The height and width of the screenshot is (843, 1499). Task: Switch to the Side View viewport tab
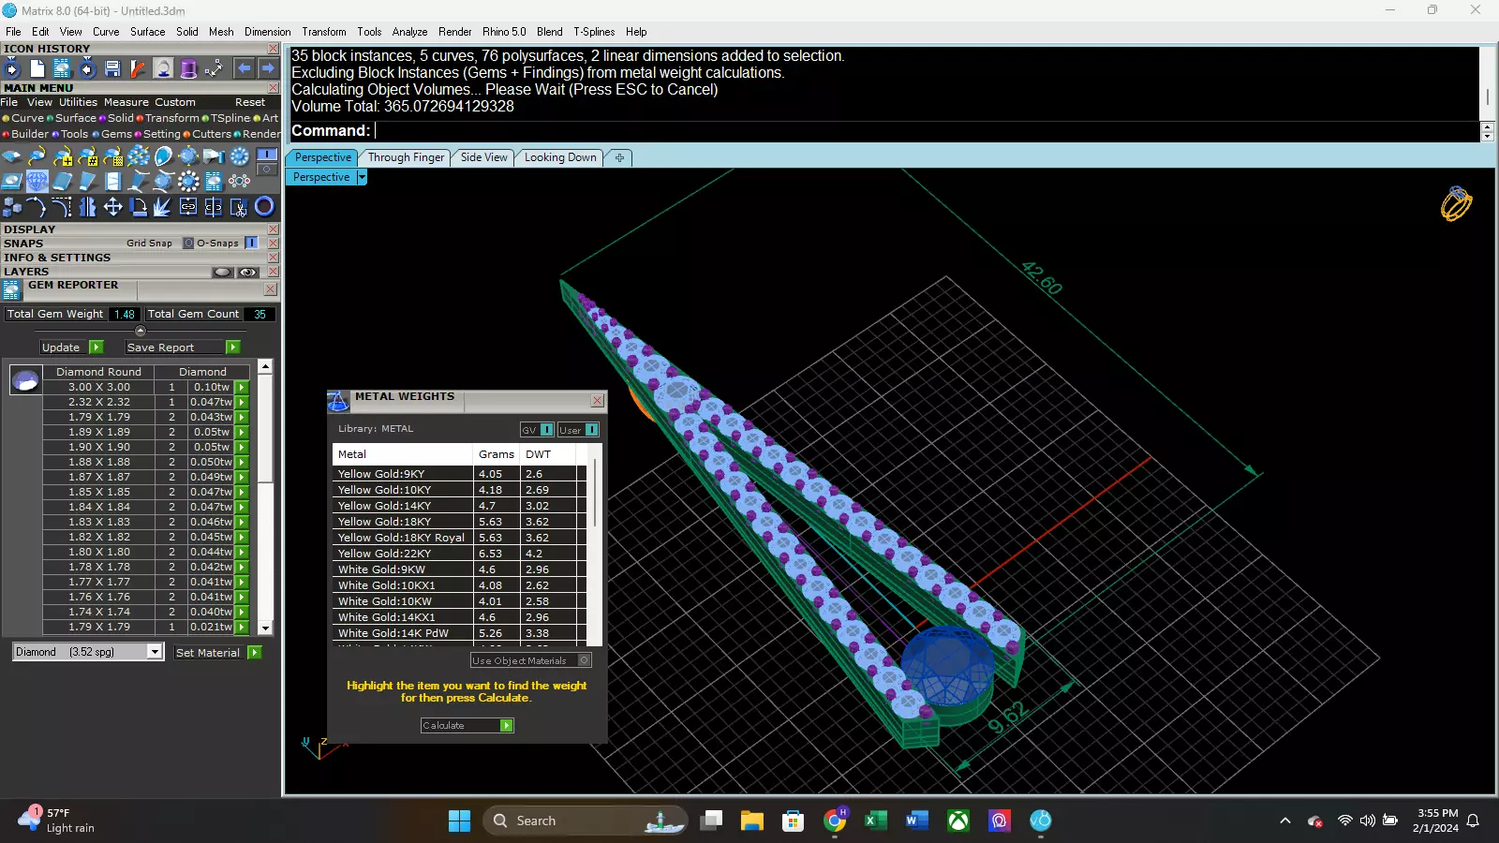coord(483,157)
